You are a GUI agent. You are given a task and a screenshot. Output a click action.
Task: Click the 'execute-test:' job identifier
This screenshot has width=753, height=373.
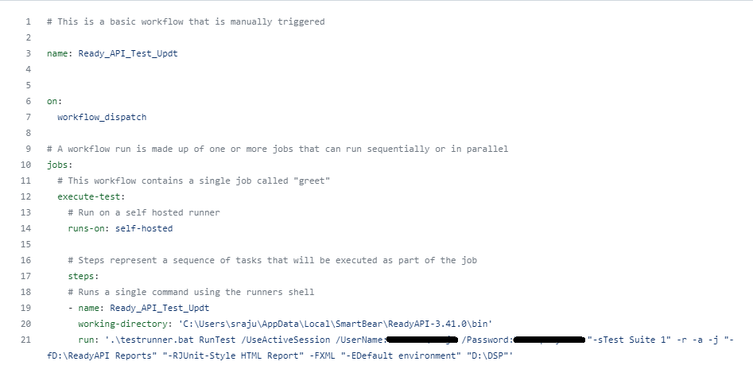coord(91,196)
